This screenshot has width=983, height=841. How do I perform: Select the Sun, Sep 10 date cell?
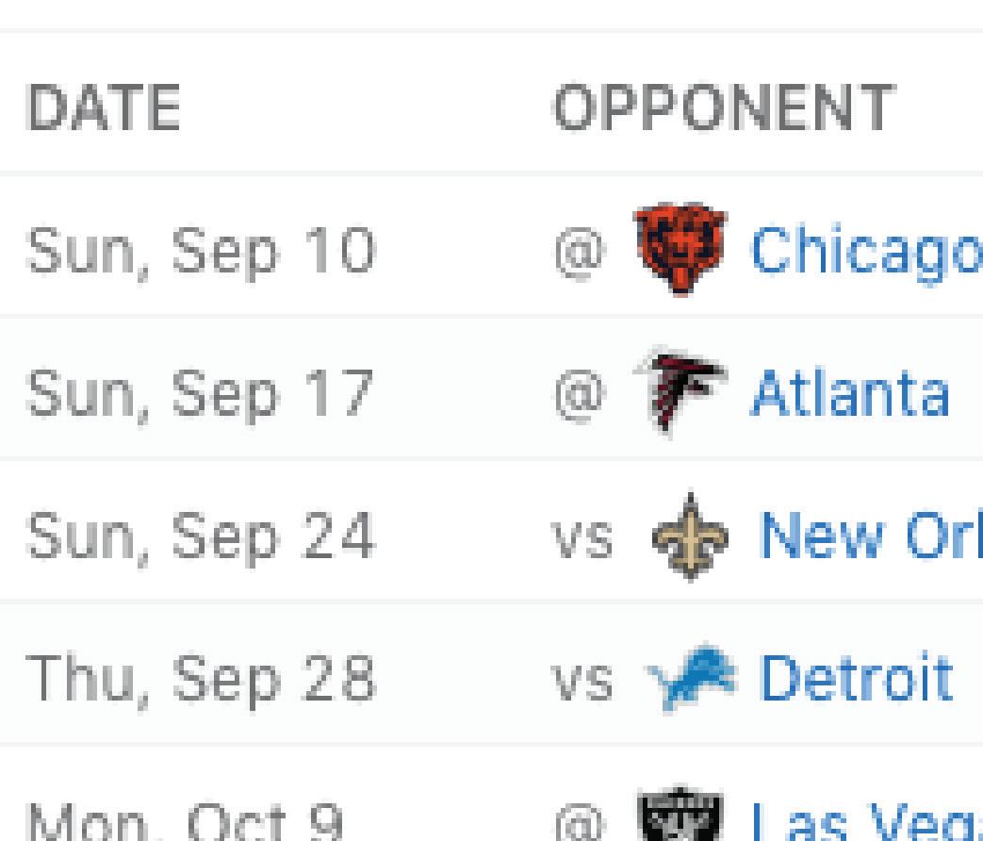tap(202, 253)
